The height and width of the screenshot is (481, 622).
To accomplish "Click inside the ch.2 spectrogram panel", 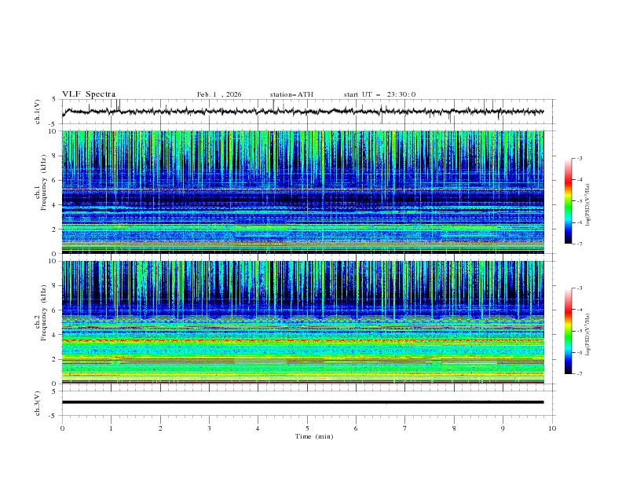I will pyautogui.click(x=303, y=322).
